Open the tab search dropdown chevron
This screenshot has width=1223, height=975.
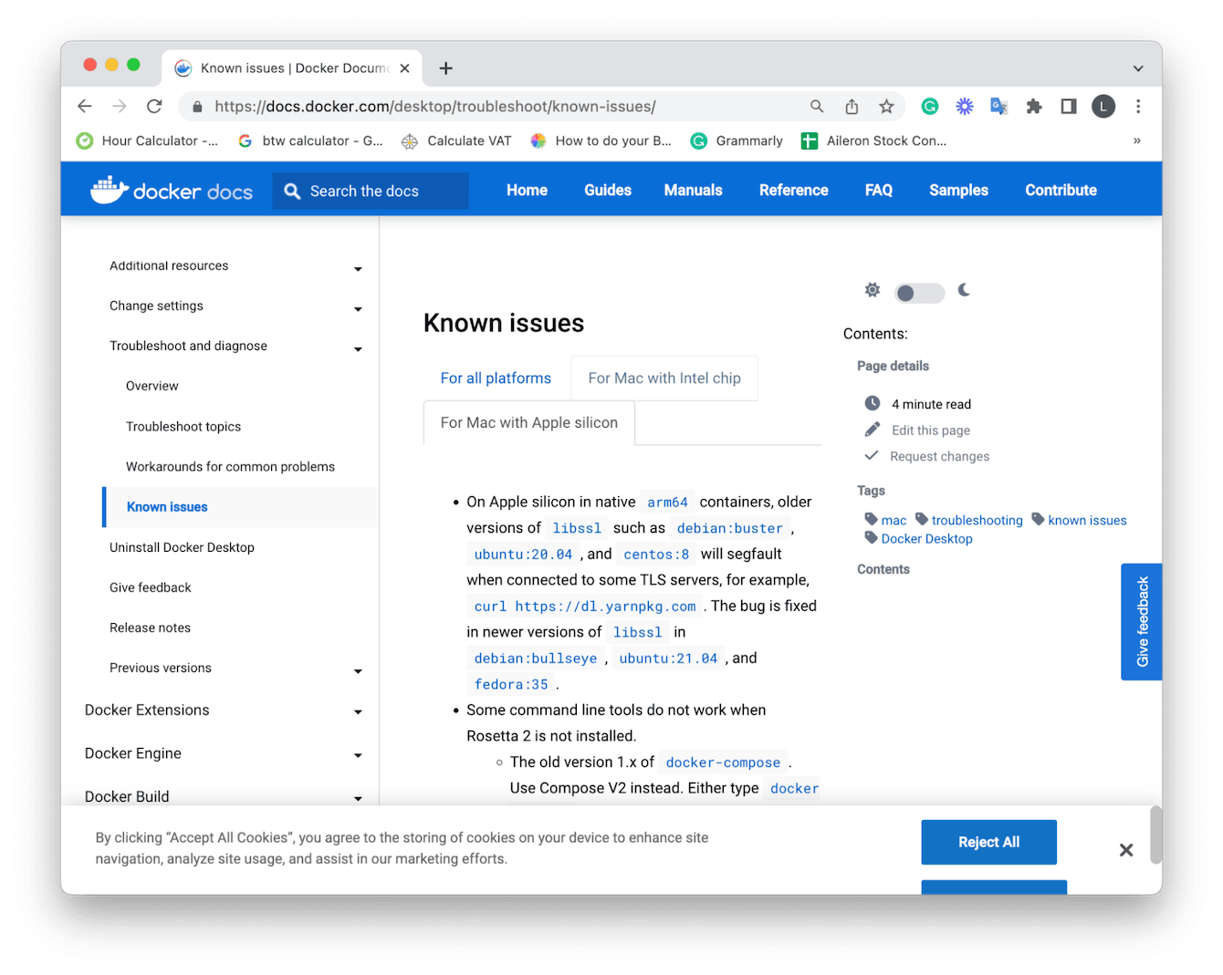click(x=1138, y=68)
